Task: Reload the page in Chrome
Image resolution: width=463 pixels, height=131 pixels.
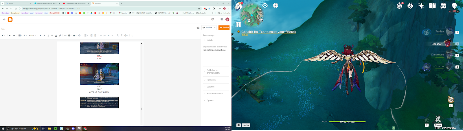Action: (11, 8)
